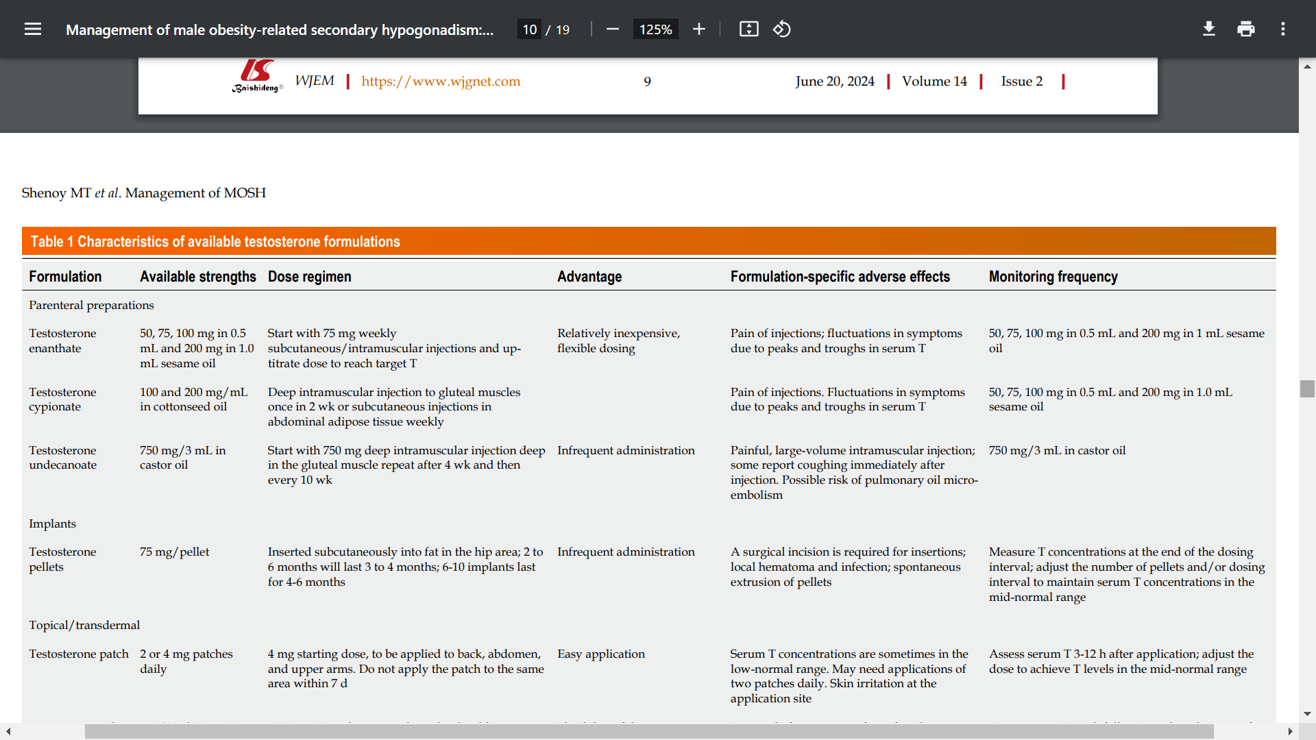Click the Painful, large-volume intramuscular injection cell
The image size is (1316, 740).
854,473
